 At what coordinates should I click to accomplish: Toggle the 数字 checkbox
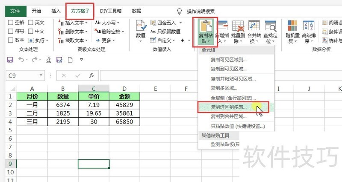click(10, 40)
